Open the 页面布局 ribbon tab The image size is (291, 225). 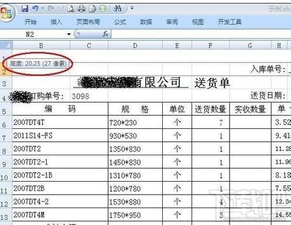coord(88,22)
